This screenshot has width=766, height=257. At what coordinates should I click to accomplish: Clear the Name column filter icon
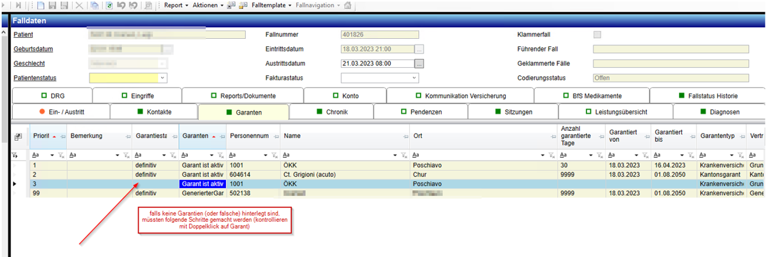pos(404,155)
